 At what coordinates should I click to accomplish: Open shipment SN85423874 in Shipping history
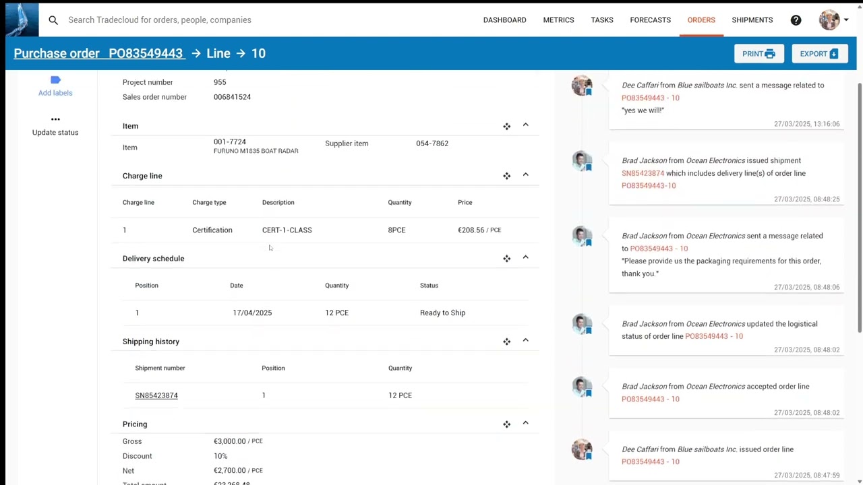click(156, 395)
